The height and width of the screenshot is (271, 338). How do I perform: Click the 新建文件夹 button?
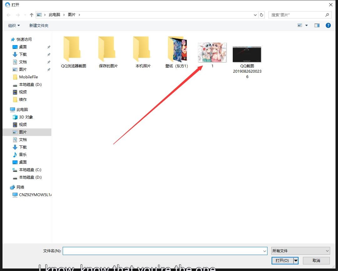pyautogui.click(x=39, y=25)
